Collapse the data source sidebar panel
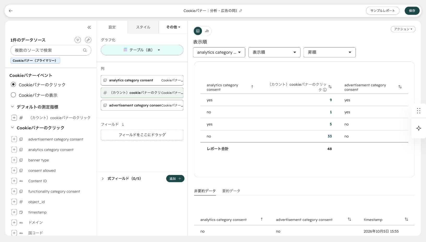 [89, 27]
